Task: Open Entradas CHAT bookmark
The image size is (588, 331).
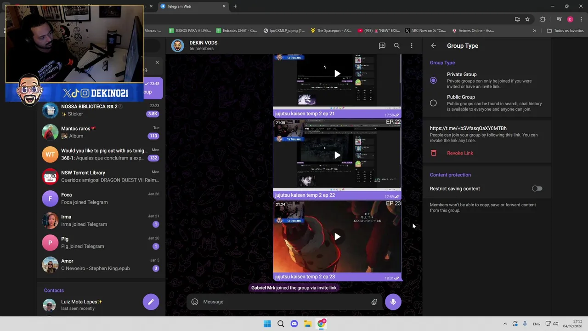Action: pos(237,31)
